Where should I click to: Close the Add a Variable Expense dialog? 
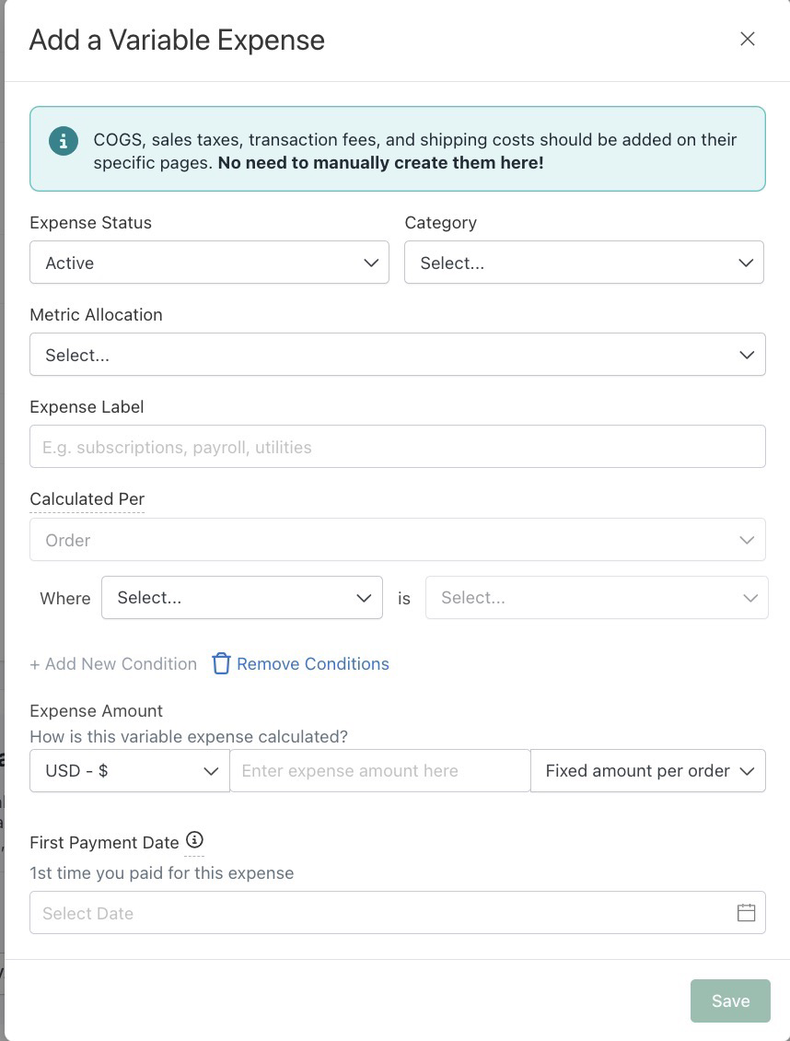click(x=748, y=40)
